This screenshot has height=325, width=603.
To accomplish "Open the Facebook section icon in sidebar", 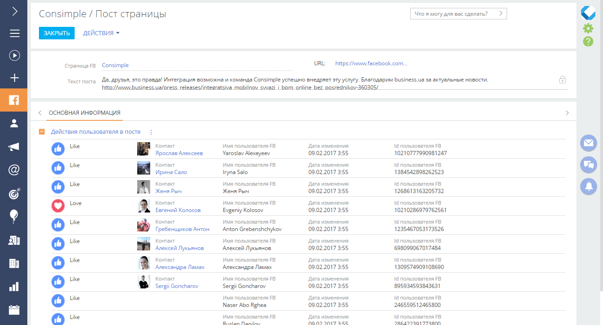I will tap(14, 100).
